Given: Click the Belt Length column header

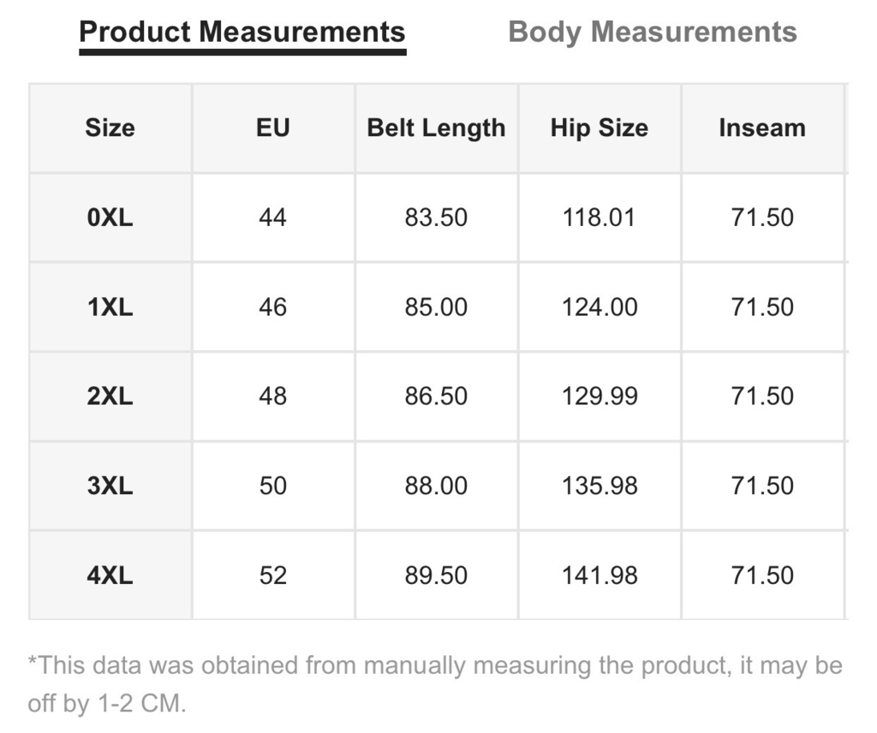Looking at the screenshot, I should (436, 128).
